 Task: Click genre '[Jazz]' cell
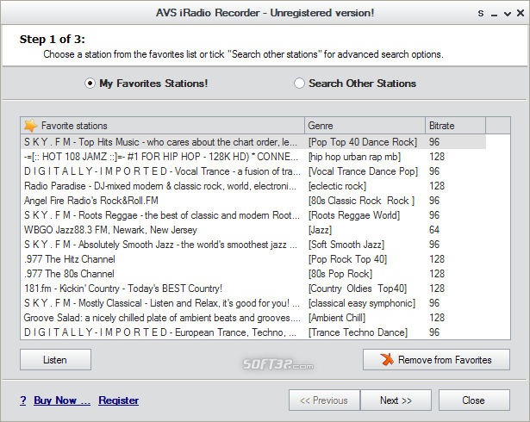(320, 230)
